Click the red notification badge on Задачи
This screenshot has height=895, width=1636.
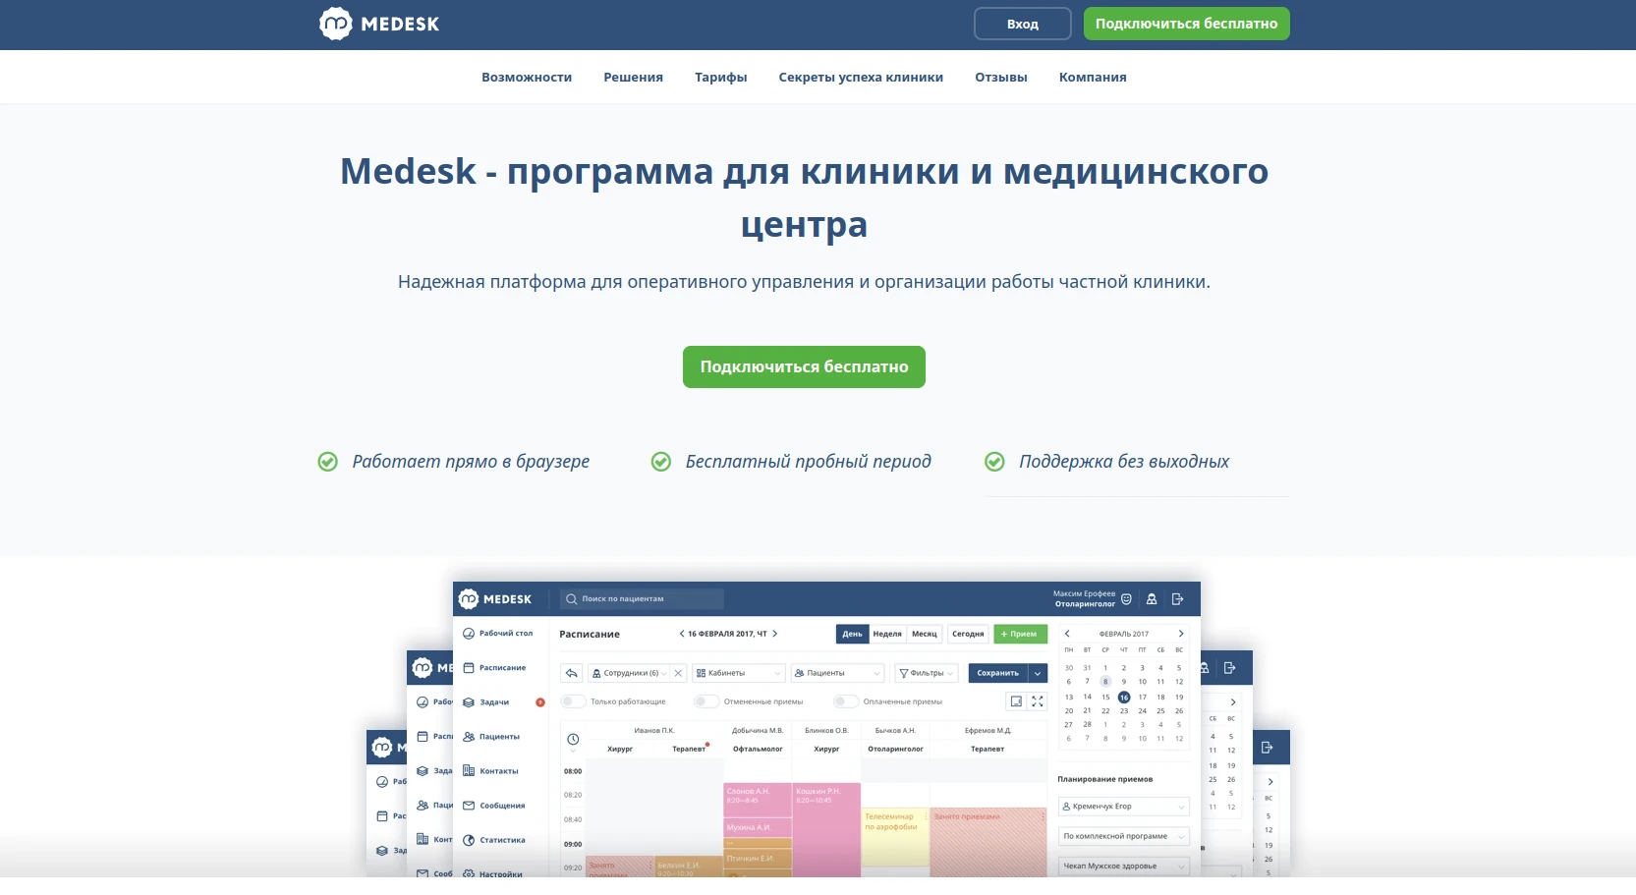pos(540,702)
